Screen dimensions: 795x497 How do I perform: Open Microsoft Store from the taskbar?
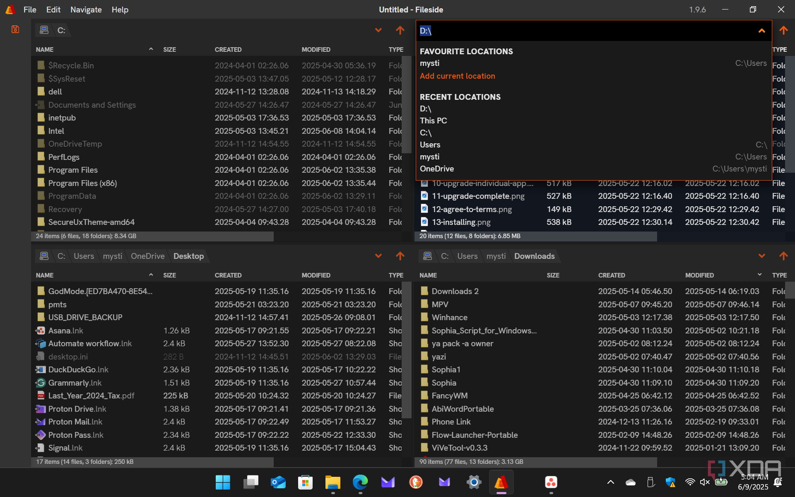click(x=305, y=482)
